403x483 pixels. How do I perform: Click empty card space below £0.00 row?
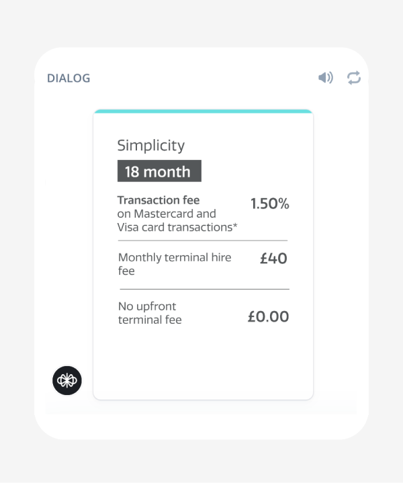203,363
